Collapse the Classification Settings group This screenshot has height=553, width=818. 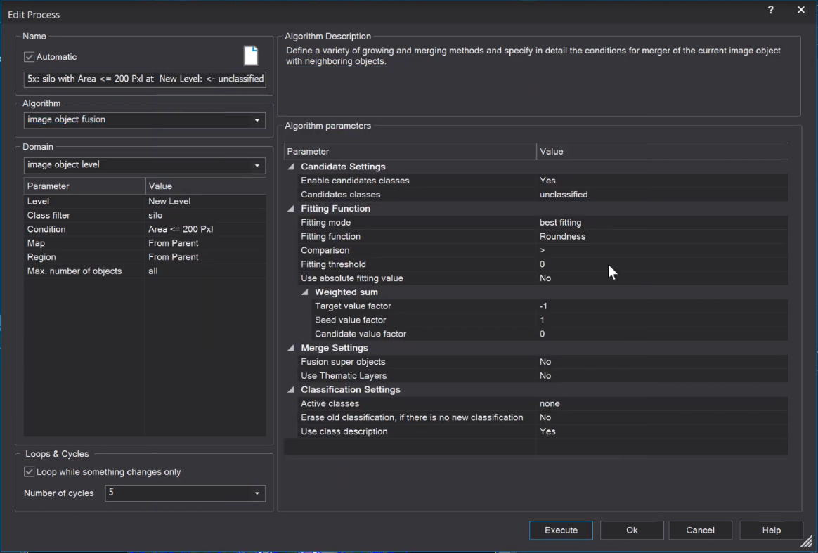[x=291, y=390]
